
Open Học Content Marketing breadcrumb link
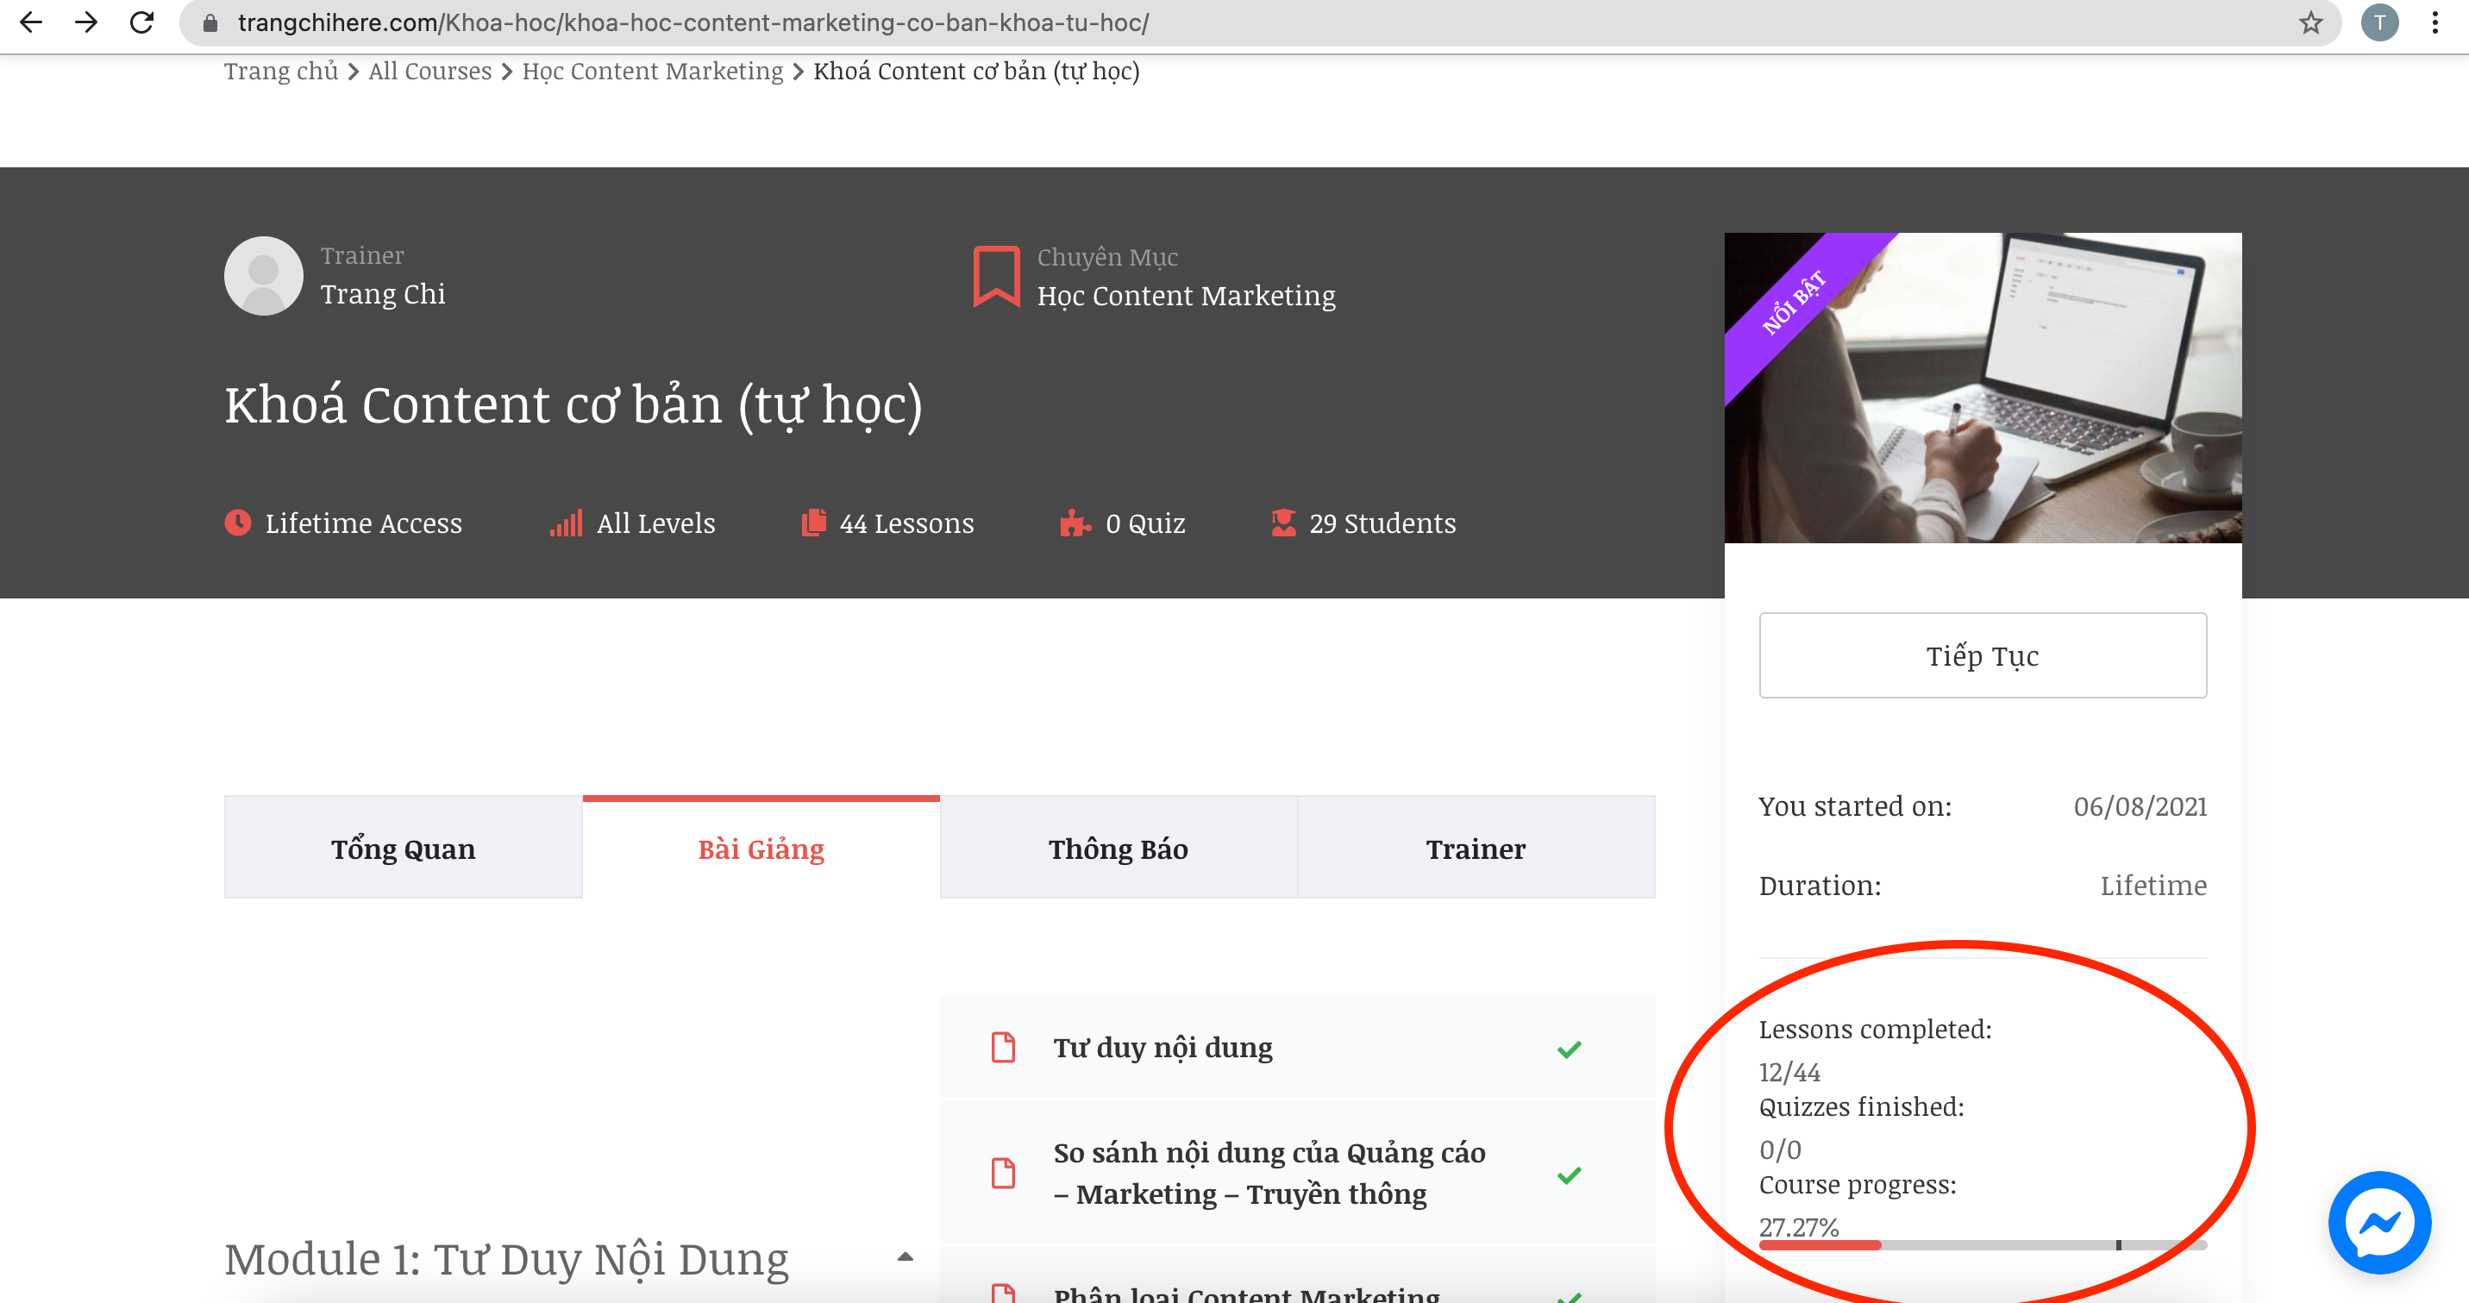(653, 72)
